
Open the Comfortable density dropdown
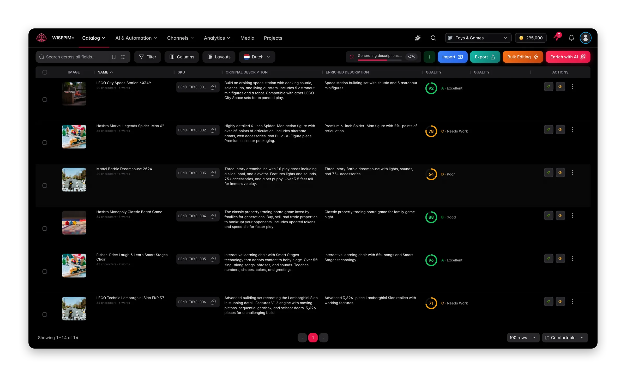click(565, 338)
